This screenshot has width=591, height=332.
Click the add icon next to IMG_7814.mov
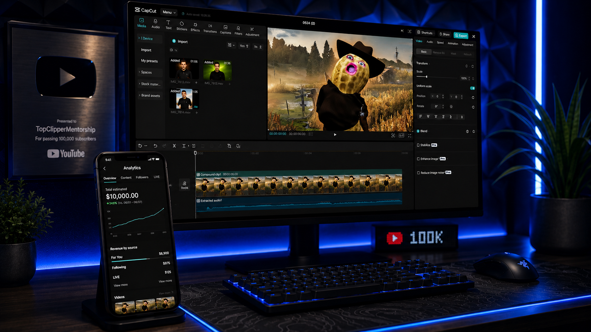click(x=197, y=113)
